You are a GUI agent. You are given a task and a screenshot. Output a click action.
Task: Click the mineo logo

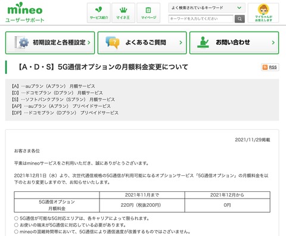(x=25, y=8)
